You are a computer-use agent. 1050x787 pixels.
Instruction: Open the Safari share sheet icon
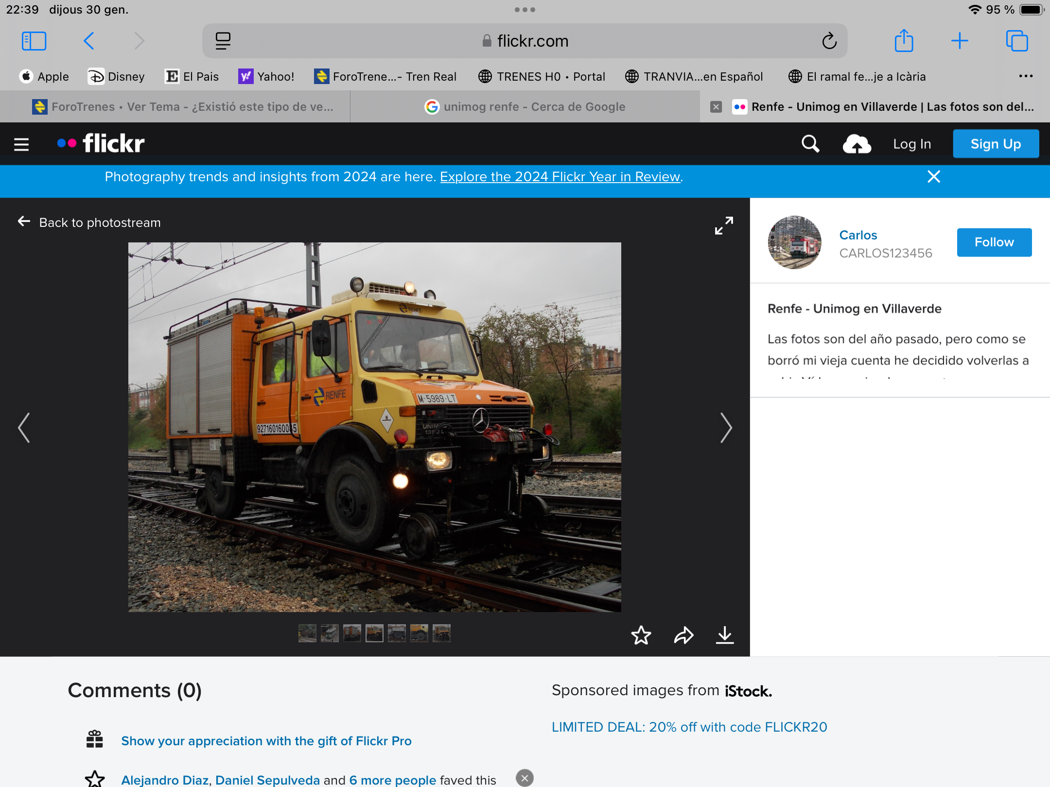tap(904, 41)
